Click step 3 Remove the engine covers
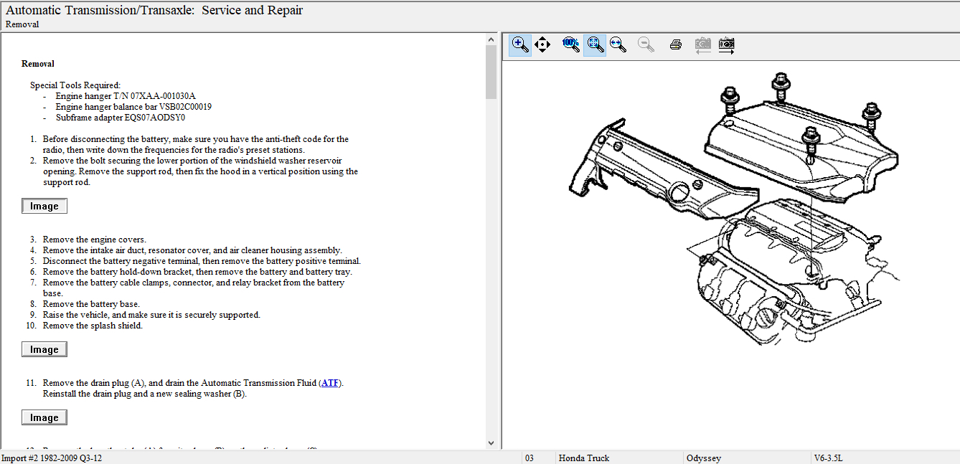Screen dimensions: 960x464 point(94,240)
